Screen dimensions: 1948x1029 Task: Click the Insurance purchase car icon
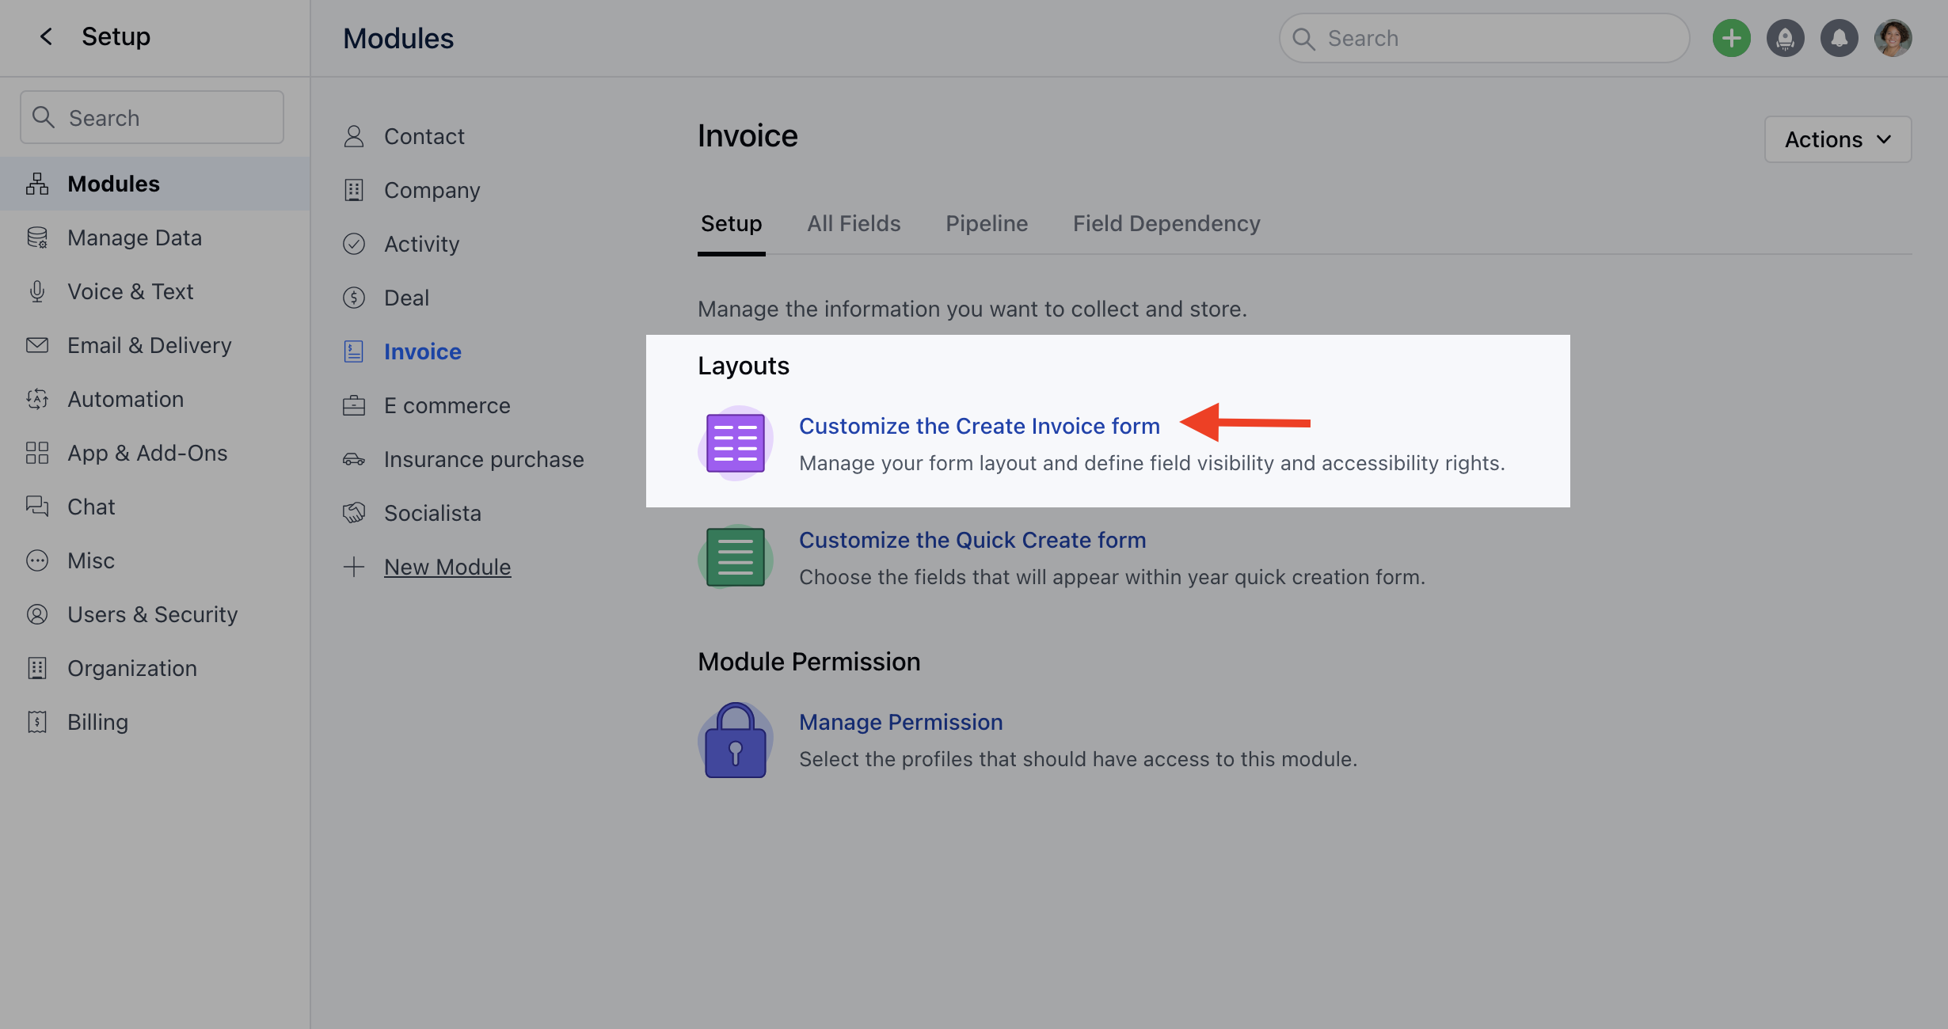(x=354, y=459)
